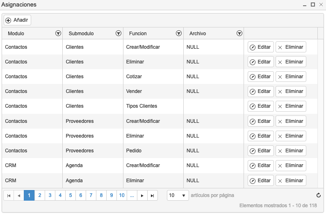326x215 pixels.
Task: Maximize the Asignaciones window
Action: click(313, 5)
